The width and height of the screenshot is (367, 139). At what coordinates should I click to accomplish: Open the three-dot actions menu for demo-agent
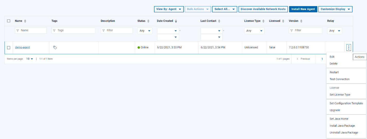point(348,48)
